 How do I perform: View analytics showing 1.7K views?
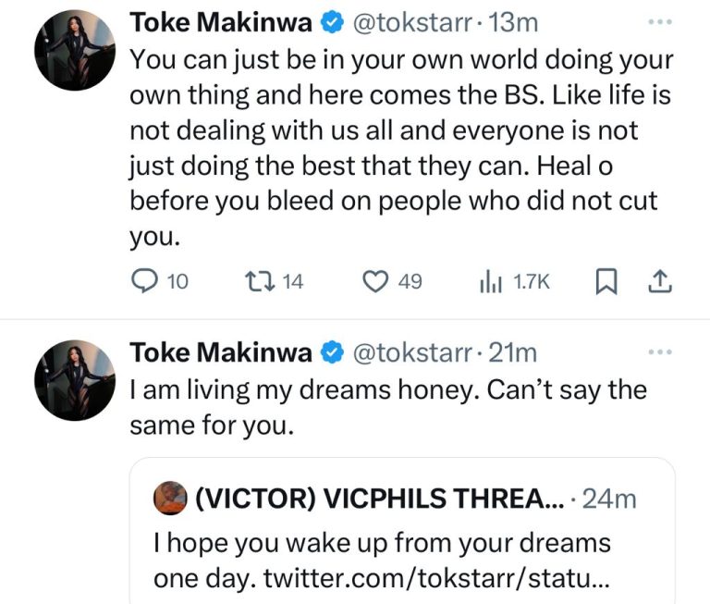[487, 281]
